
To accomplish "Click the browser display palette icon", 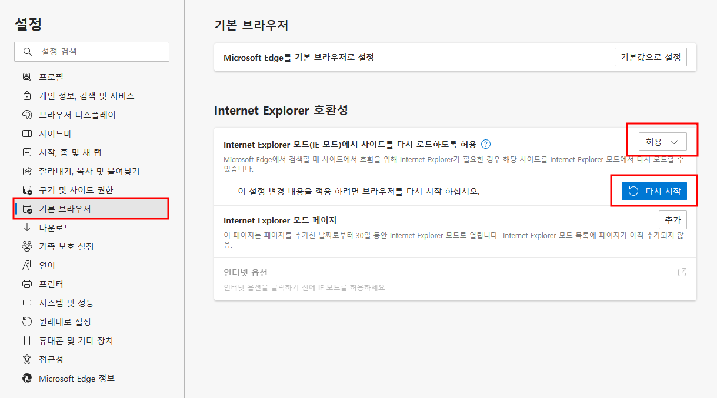I will click(26, 115).
